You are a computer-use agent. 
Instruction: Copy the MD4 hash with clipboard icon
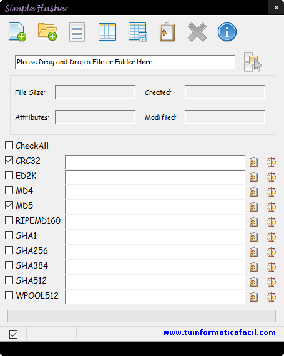(253, 192)
